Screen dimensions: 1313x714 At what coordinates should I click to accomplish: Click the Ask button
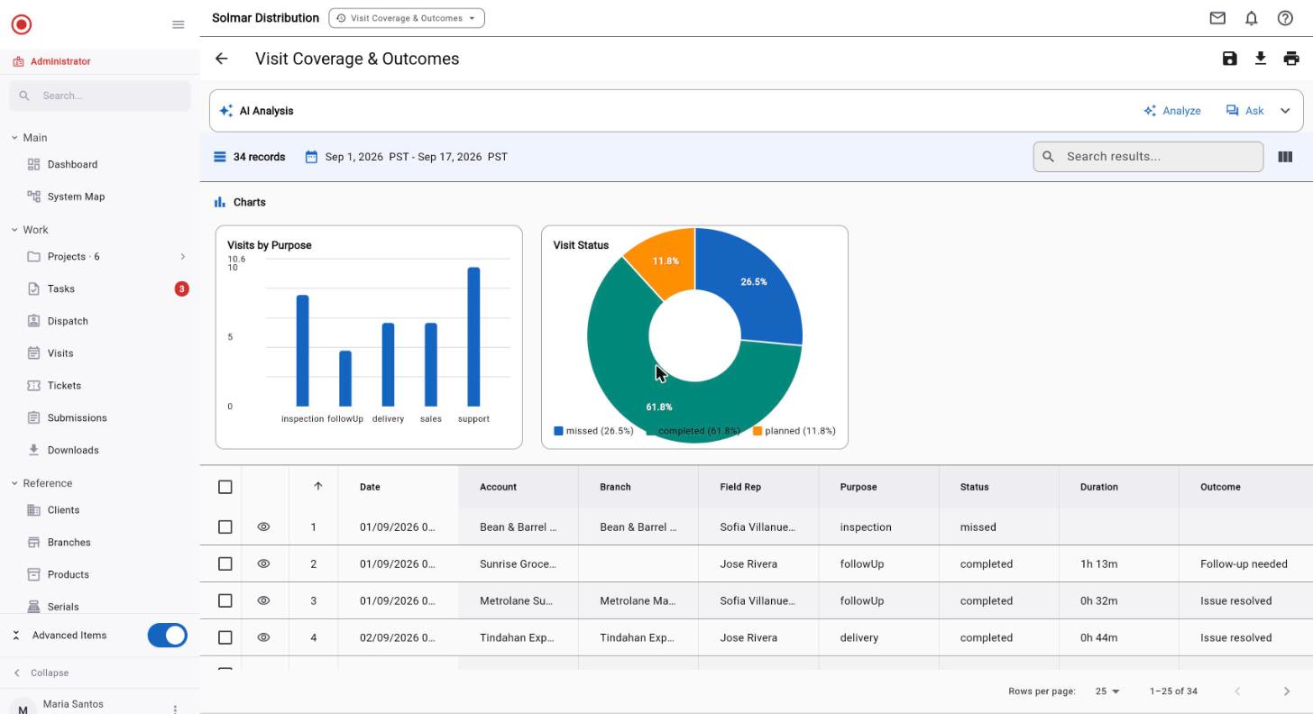point(1245,111)
